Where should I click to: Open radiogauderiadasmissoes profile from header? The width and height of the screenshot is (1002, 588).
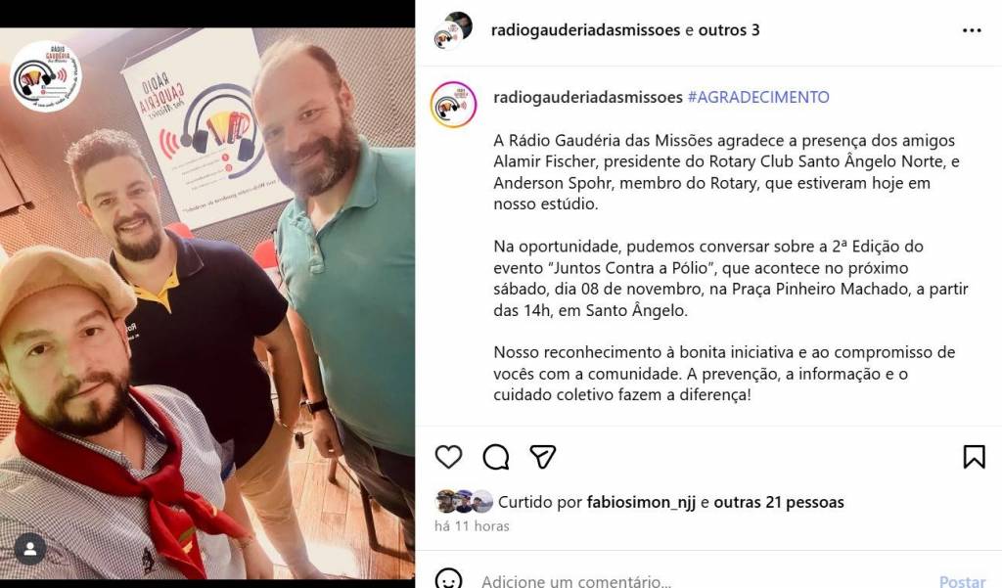click(585, 30)
